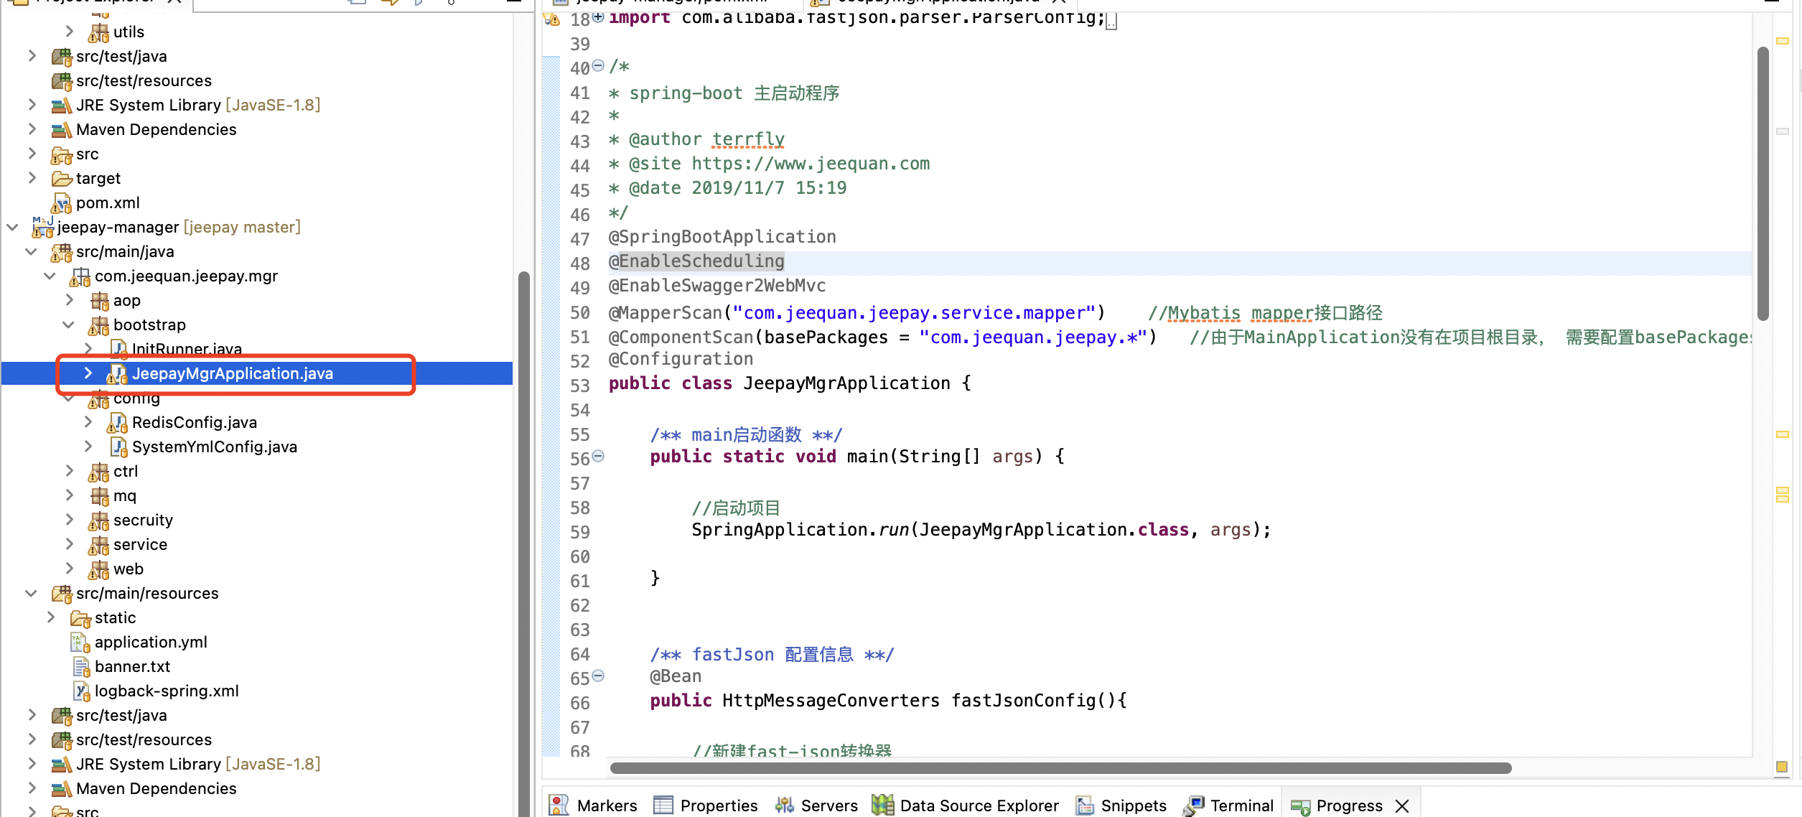The width and height of the screenshot is (1802, 817).
Task: Click the editor horizontal scrollbar
Action: click(x=1060, y=767)
